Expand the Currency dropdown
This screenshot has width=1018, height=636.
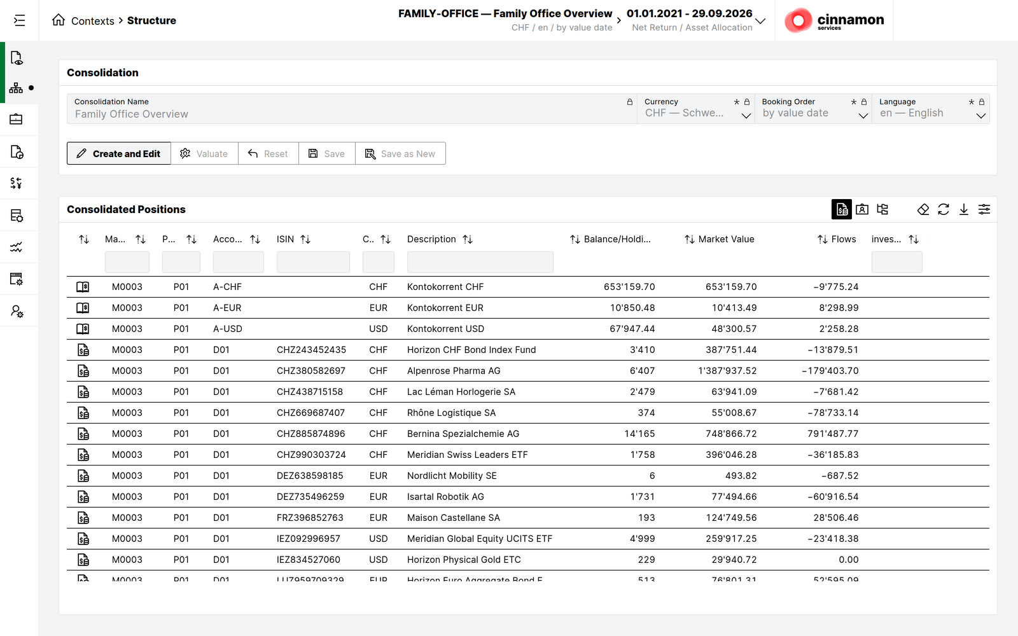point(746,116)
